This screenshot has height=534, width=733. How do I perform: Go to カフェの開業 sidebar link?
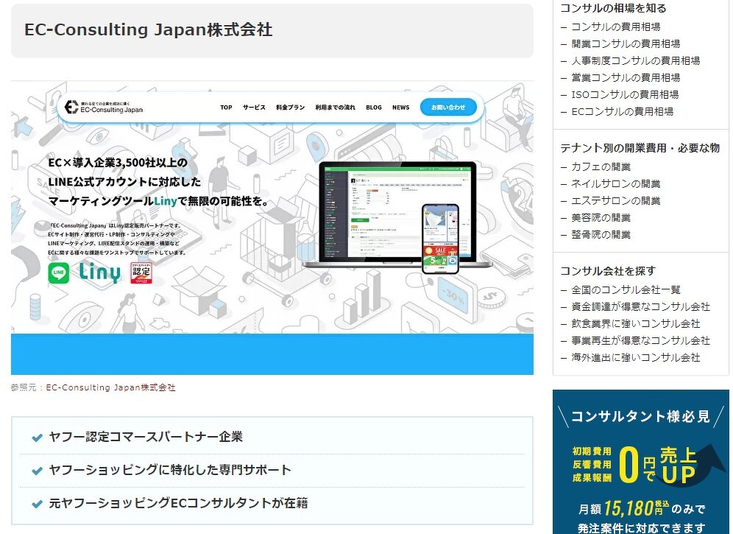pos(601,166)
